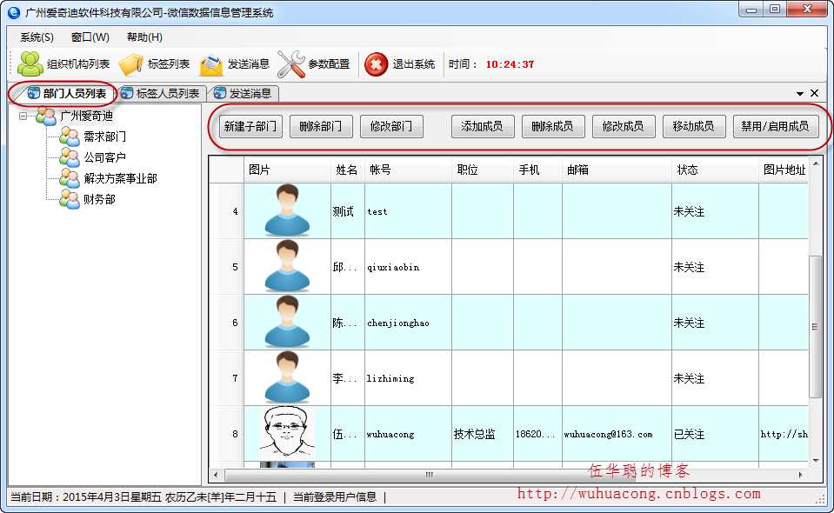The width and height of the screenshot is (834, 513).
Task: Click sketch portrait of wuhuacong row
Action: pos(287,433)
